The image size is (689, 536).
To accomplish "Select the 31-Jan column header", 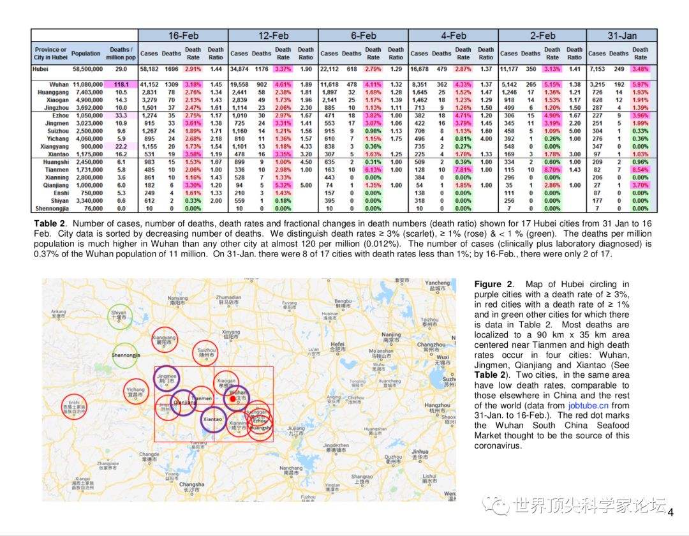I will tap(621, 36).
